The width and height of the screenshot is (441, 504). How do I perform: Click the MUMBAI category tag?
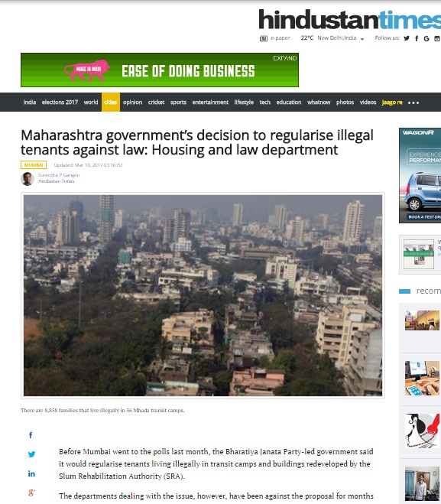point(34,165)
